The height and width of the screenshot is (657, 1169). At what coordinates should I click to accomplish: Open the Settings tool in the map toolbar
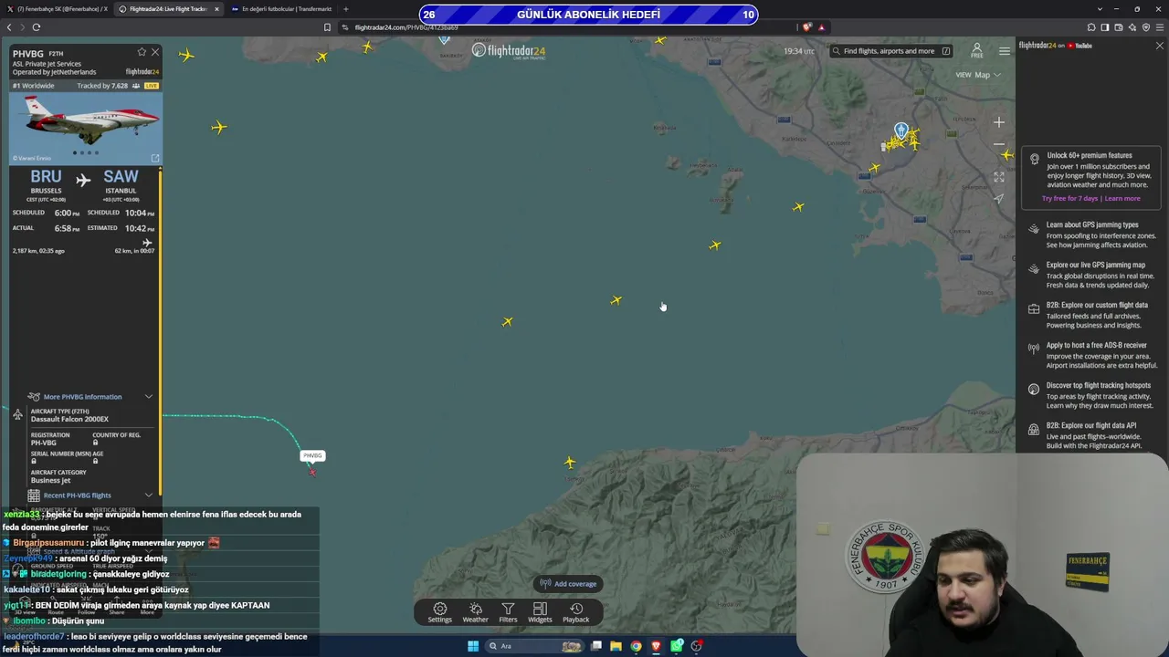tap(440, 612)
